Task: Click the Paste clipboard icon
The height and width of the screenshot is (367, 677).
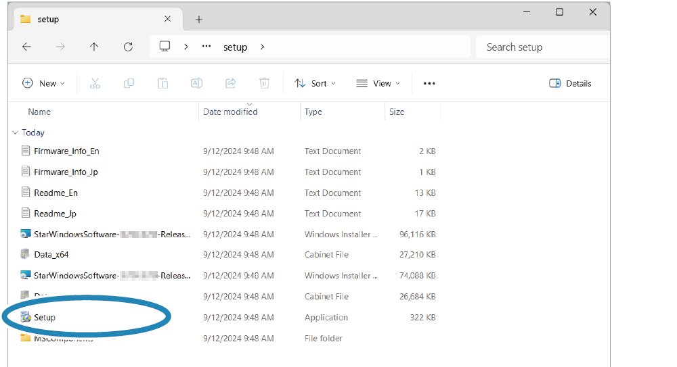Action: [x=162, y=83]
